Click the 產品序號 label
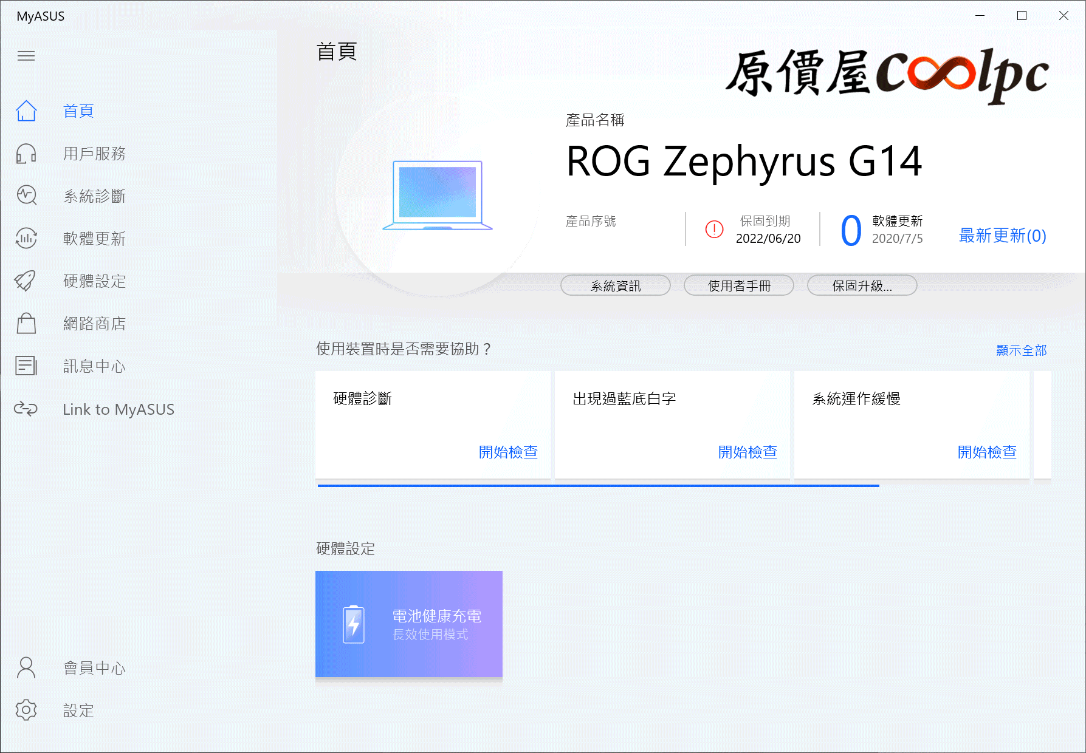The height and width of the screenshot is (753, 1086). click(x=591, y=221)
